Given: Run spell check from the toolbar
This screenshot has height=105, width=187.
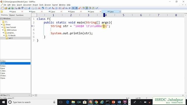Looking at the screenshot, I should [22, 8].
